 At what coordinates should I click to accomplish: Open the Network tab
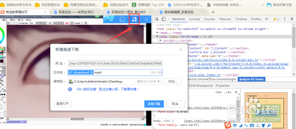tap(225, 19)
